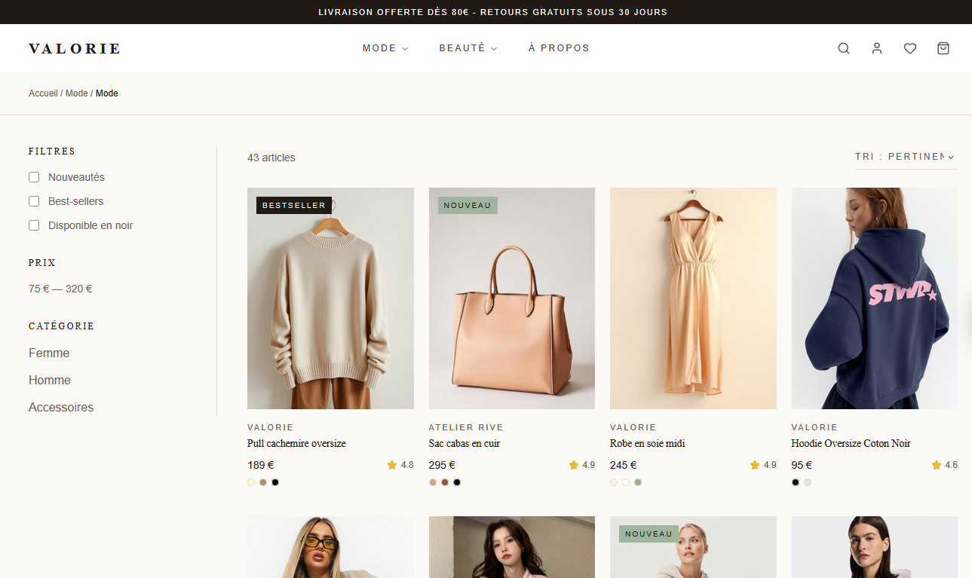Go to the À propos page
This screenshot has width=972, height=578.
(x=559, y=48)
